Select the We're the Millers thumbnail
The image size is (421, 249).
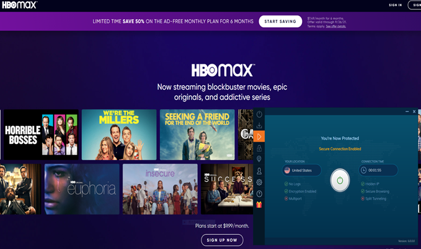click(119, 135)
